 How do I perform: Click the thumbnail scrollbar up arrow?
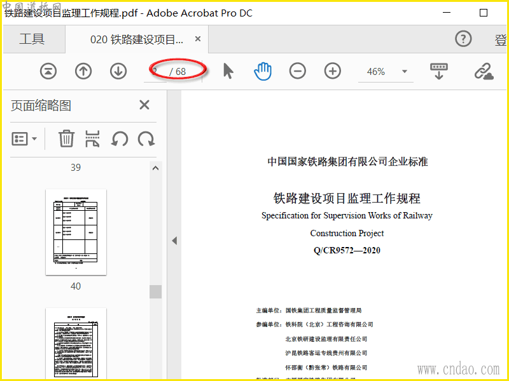click(x=155, y=168)
